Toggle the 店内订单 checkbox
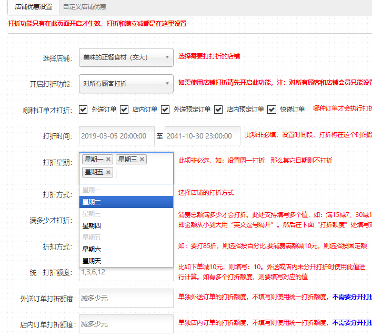The height and width of the screenshot is (336, 372). pyautogui.click(x=124, y=110)
